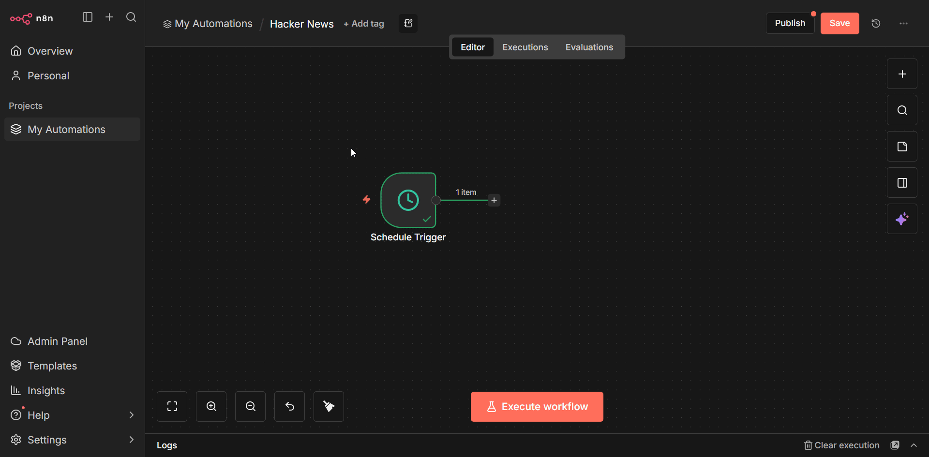Switch to the Editor tab
929x457 pixels.
473,47
